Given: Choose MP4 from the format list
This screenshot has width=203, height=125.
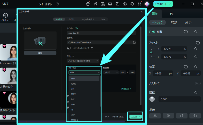Looking at the screenshot, I should pos(84,79).
